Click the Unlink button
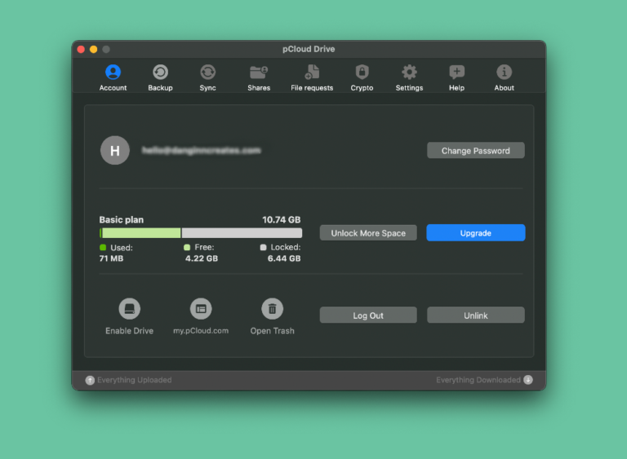Viewport: 627px width, 459px height. (475, 316)
